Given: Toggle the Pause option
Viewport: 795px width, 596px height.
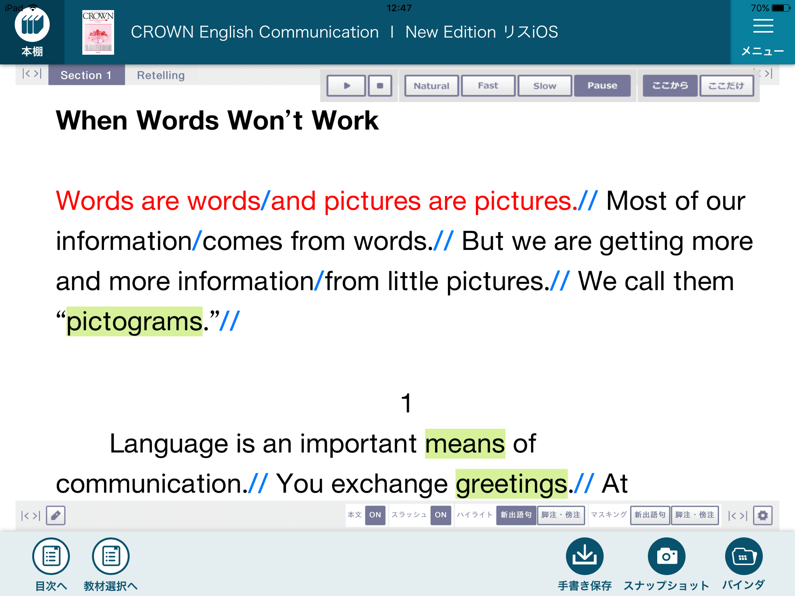Looking at the screenshot, I should click(x=602, y=85).
